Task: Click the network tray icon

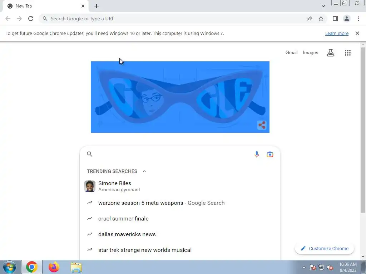Action: point(321,267)
